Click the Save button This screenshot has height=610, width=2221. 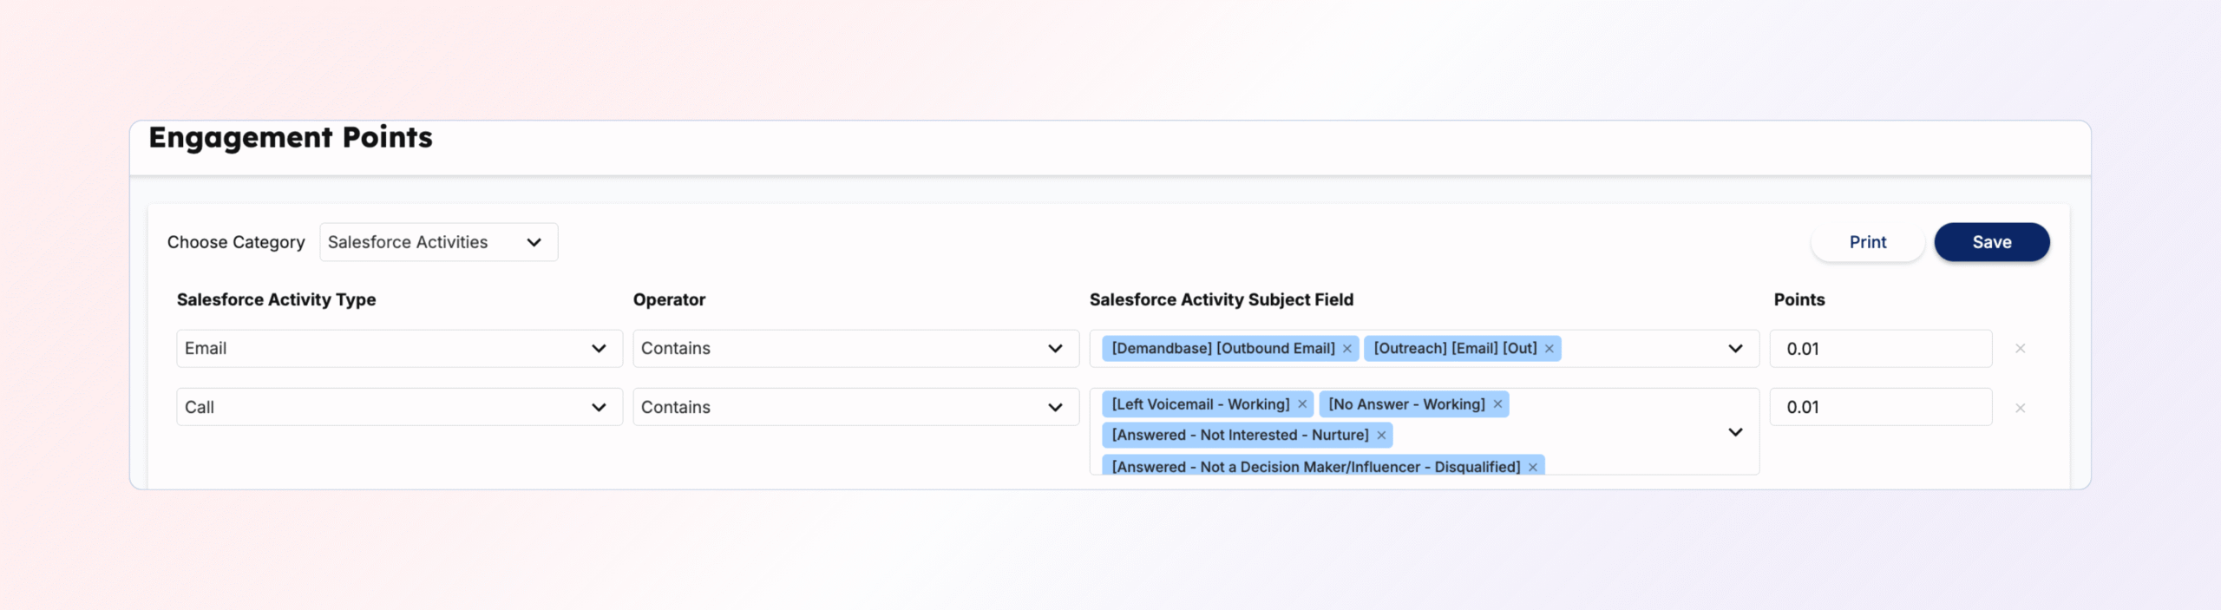pos(1991,242)
